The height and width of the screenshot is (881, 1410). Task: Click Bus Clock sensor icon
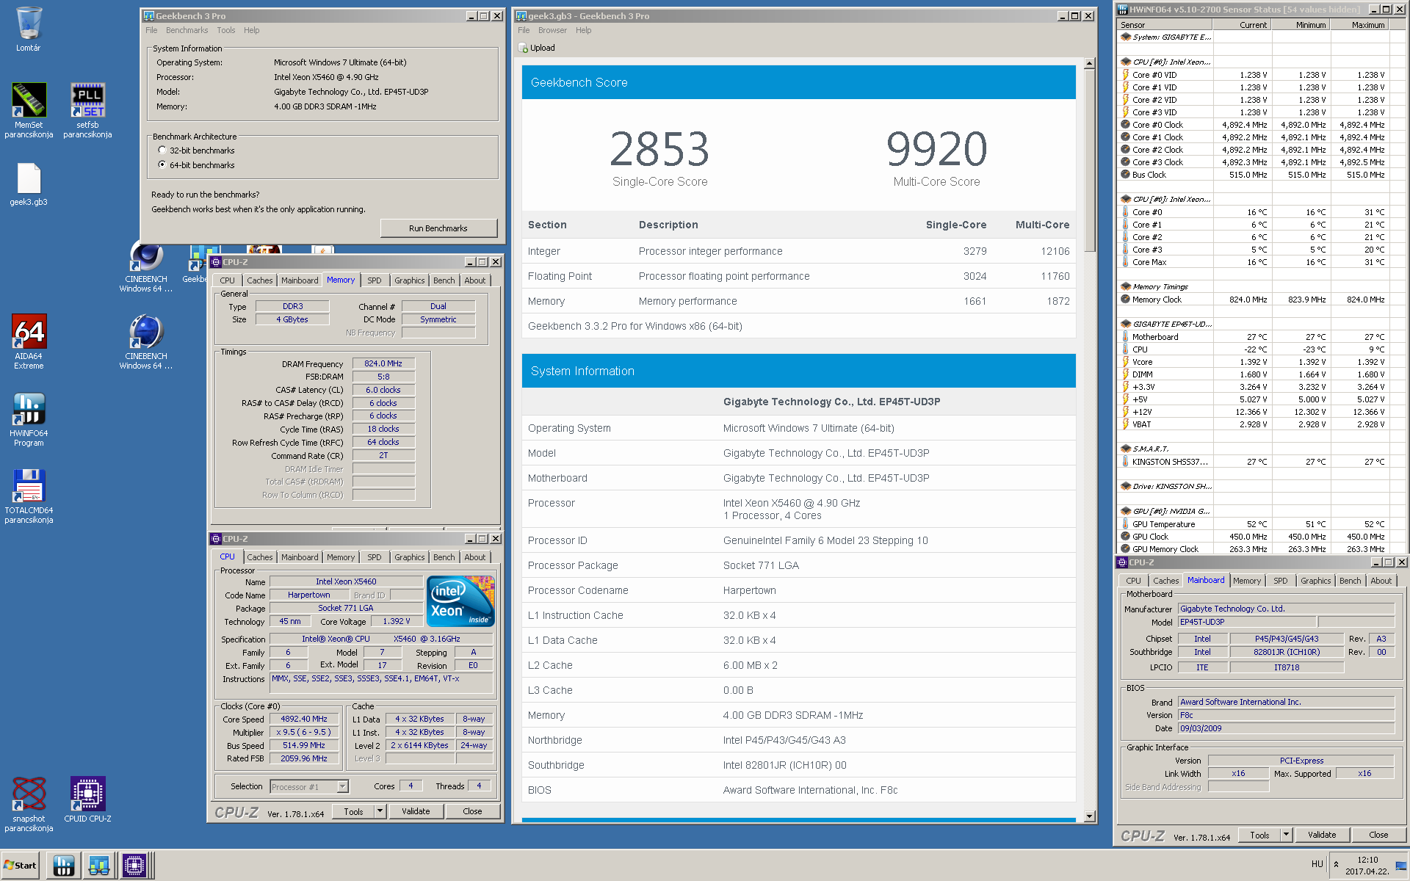click(1126, 175)
